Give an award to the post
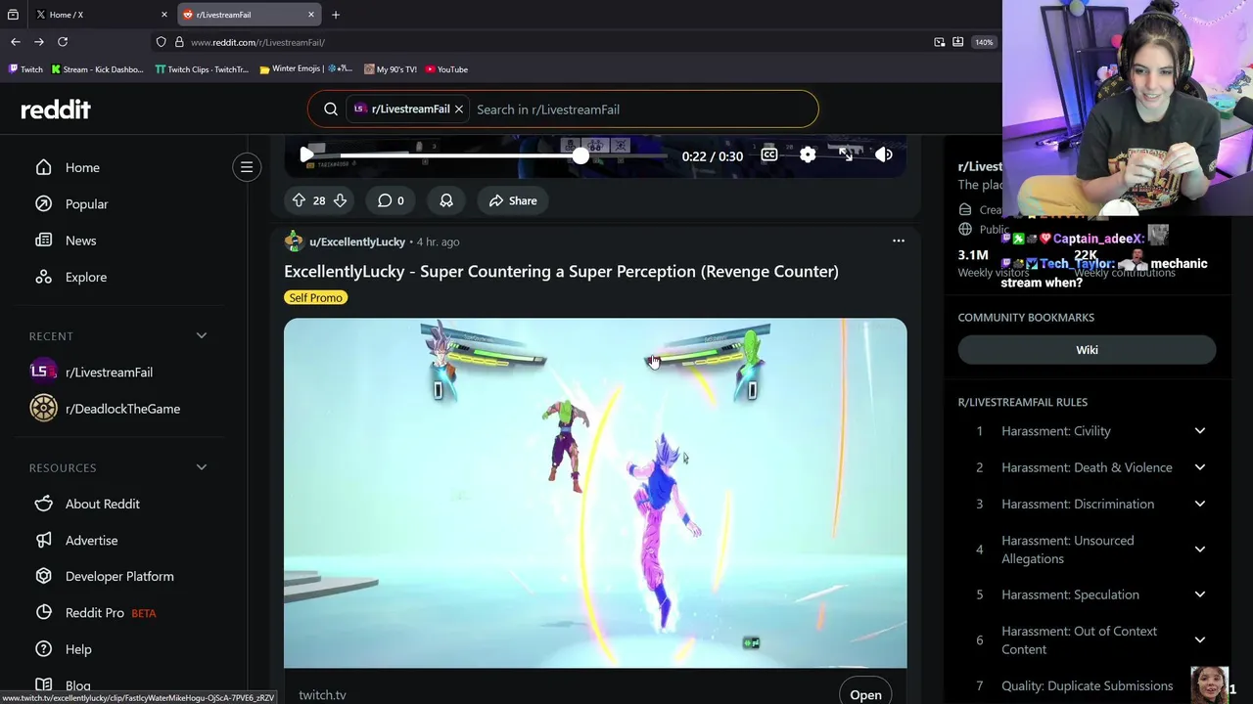Screen dimensions: 1253x704 [x=446, y=200]
